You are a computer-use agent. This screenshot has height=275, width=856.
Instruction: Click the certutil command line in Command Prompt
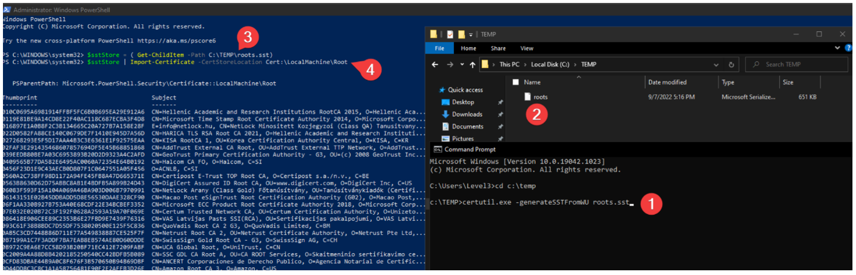[x=531, y=204]
